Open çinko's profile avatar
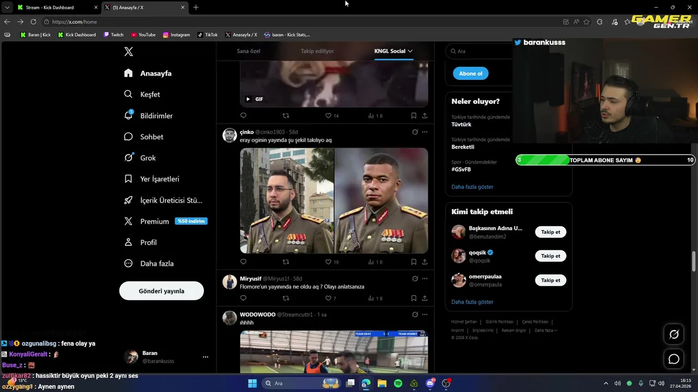 tap(230, 135)
